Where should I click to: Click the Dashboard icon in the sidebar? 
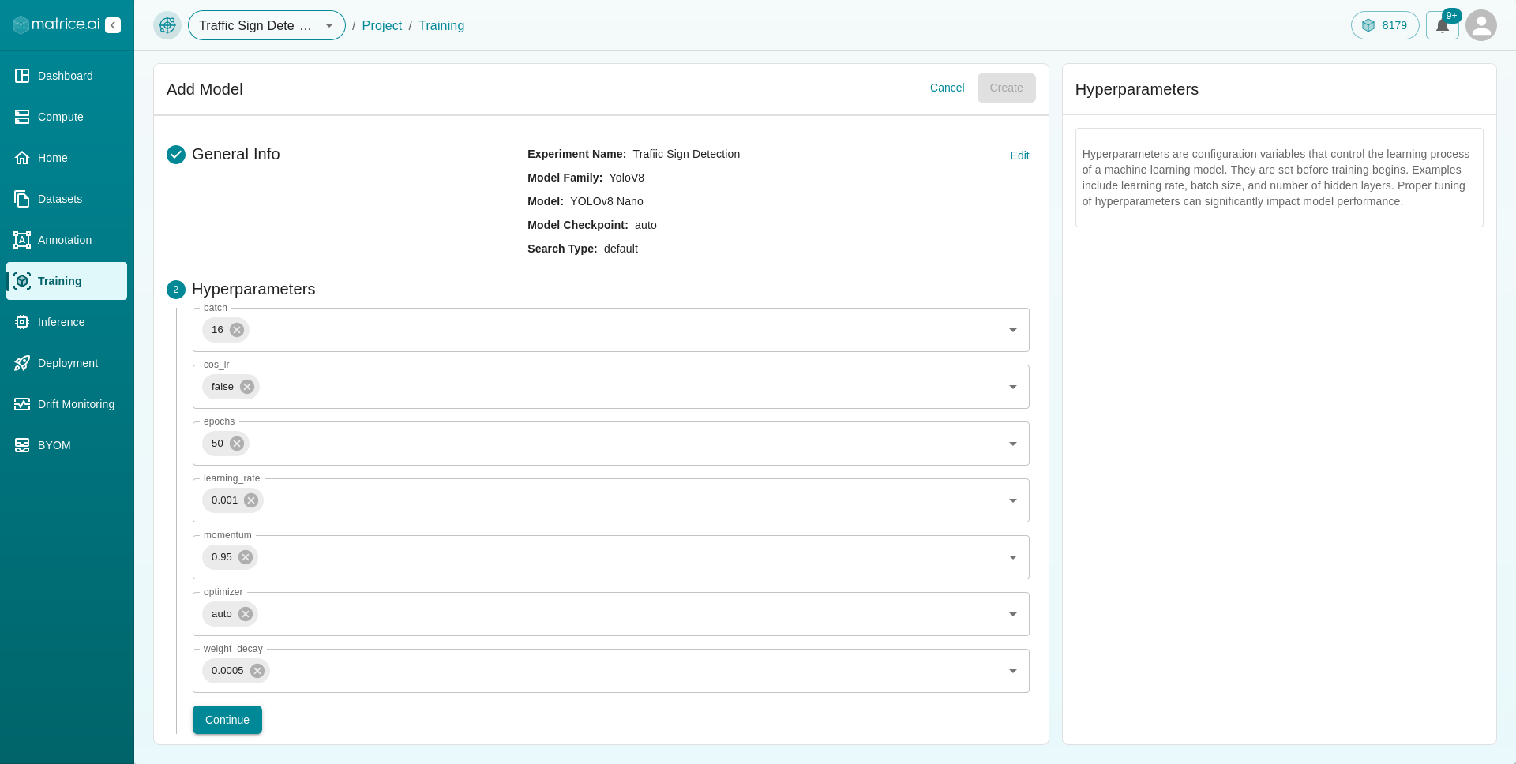coord(22,76)
